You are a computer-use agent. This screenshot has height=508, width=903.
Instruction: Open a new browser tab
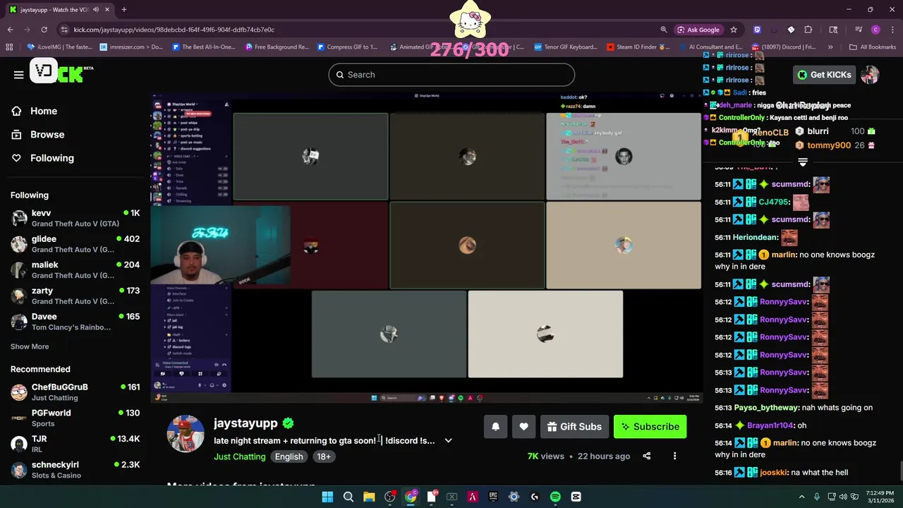(x=123, y=10)
